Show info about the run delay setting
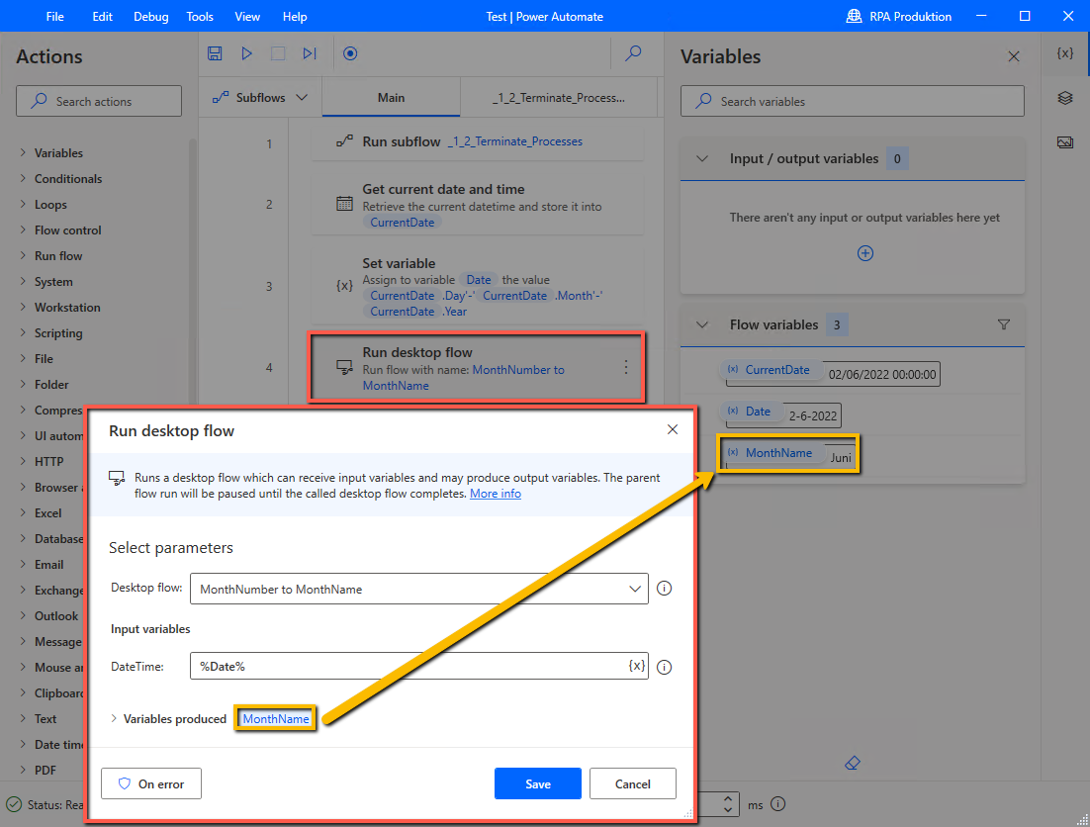Viewport: 1090px width, 827px height. [x=778, y=804]
